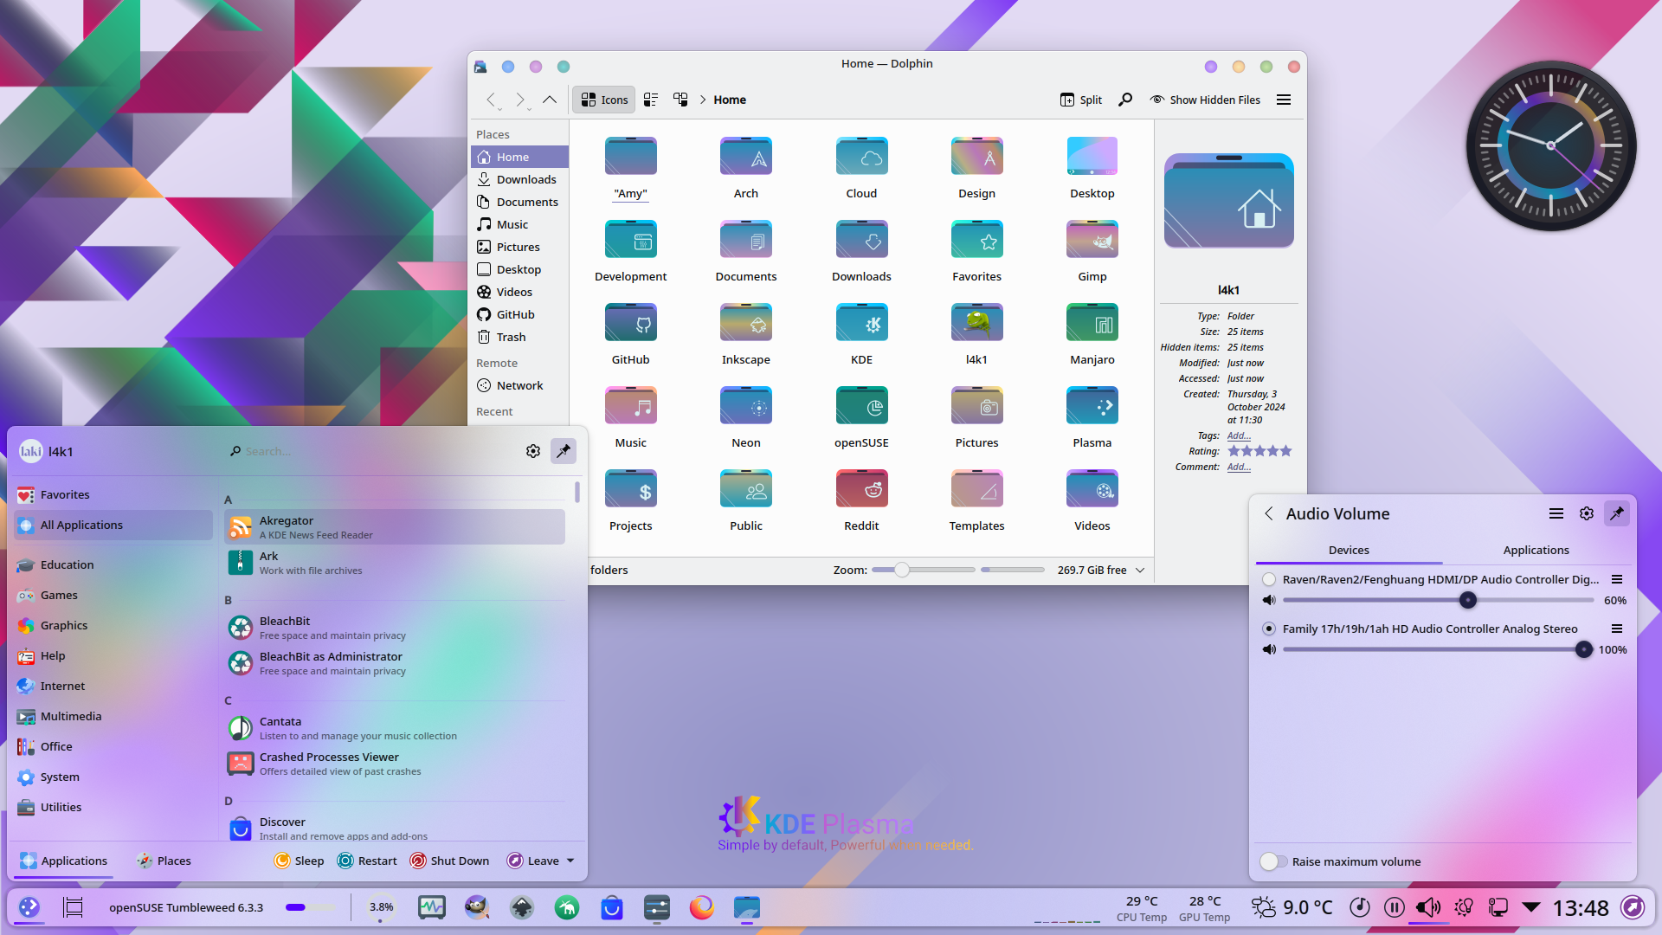The width and height of the screenshot is (1662, 935).
Task: Open the Cloud folder
Action: 861,169
